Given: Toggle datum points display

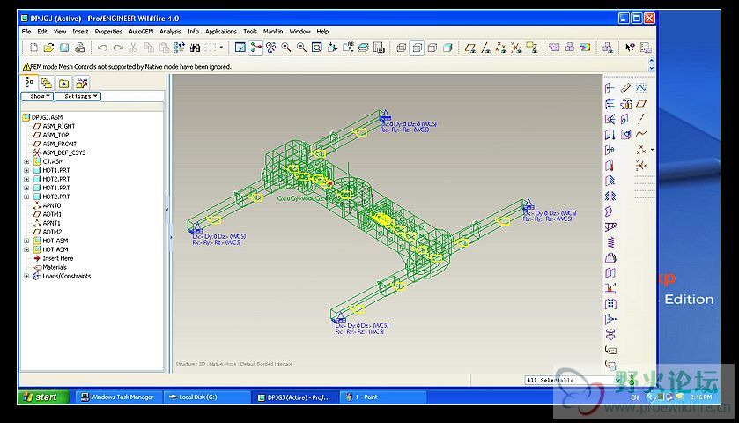Looking at the screenshot, I should [500, 48].
